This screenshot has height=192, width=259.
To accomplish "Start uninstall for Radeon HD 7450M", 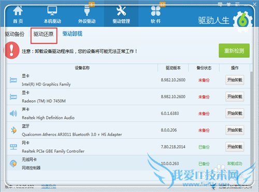I will coord(235,97).
